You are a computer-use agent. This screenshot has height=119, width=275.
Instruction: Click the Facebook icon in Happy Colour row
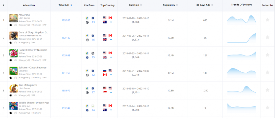(87, 57)
